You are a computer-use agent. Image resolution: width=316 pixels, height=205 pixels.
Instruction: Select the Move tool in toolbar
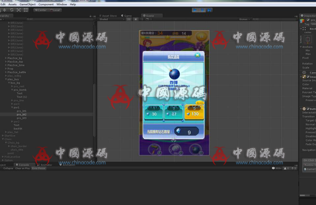pyautogui.click(x=5, y=10)
